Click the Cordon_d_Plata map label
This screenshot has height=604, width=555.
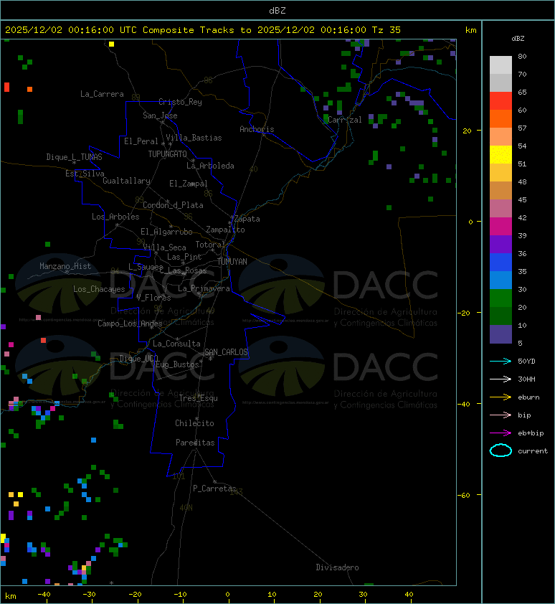pyautogui.click(x=173, y=205)
